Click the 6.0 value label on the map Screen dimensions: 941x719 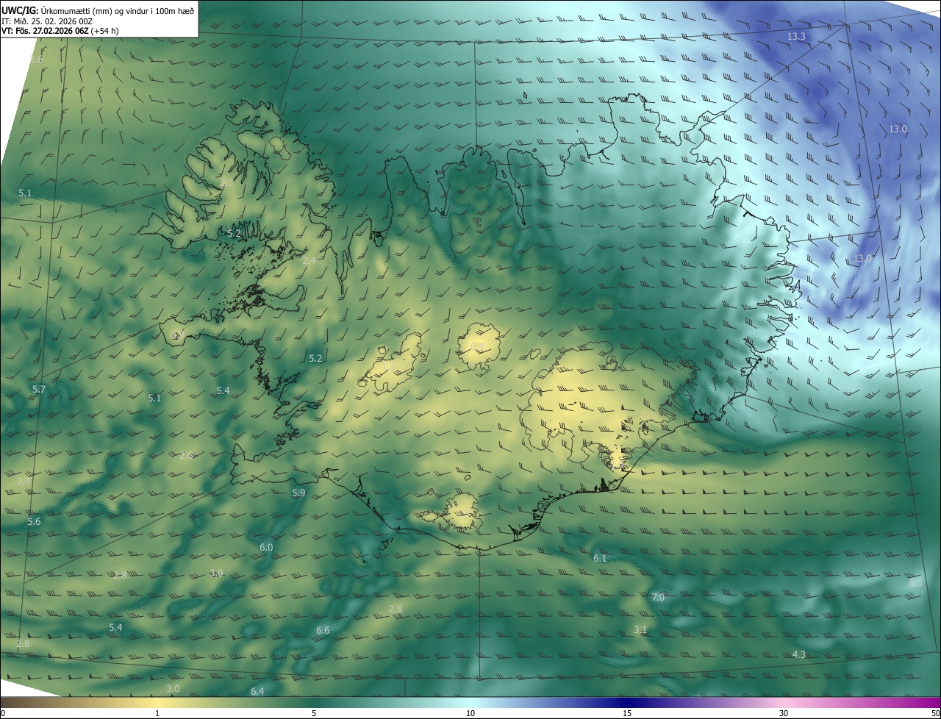point(266,548)
